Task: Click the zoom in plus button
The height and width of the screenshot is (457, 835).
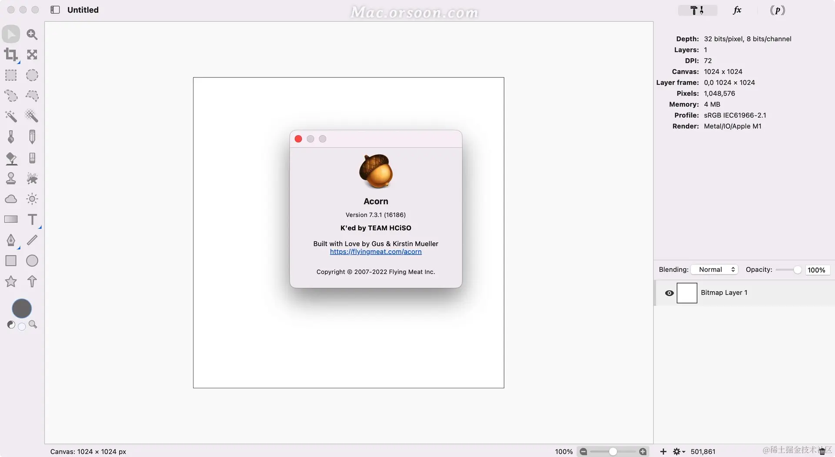Action: pos(643,452)
